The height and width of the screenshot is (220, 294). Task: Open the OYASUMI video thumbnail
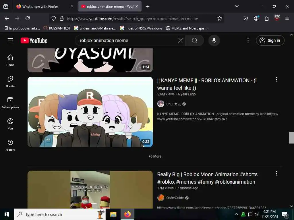pyautogui.click(x=90, y=60)
